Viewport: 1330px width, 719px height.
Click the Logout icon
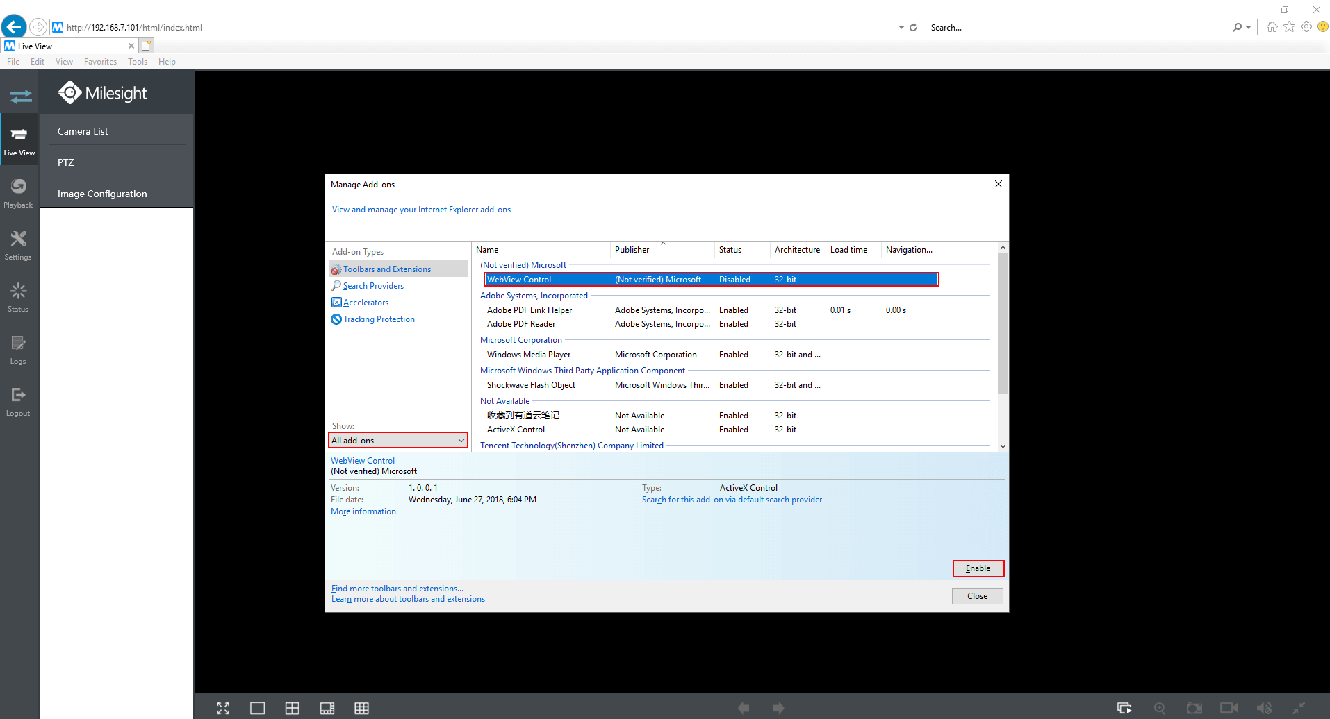pos(19,400)
